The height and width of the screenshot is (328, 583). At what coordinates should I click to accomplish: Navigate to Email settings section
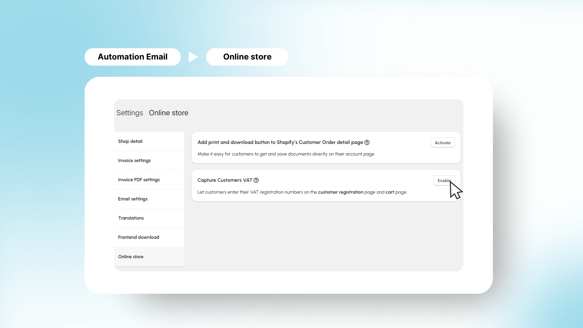132,199
